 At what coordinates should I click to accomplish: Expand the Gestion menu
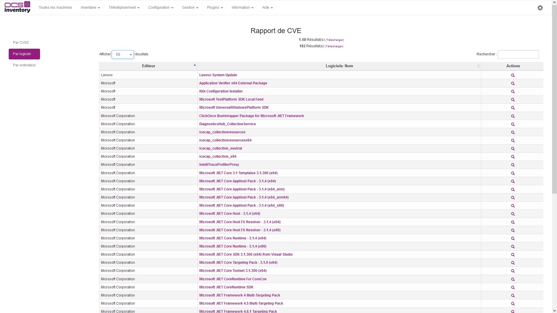click(x=190, y=8)
